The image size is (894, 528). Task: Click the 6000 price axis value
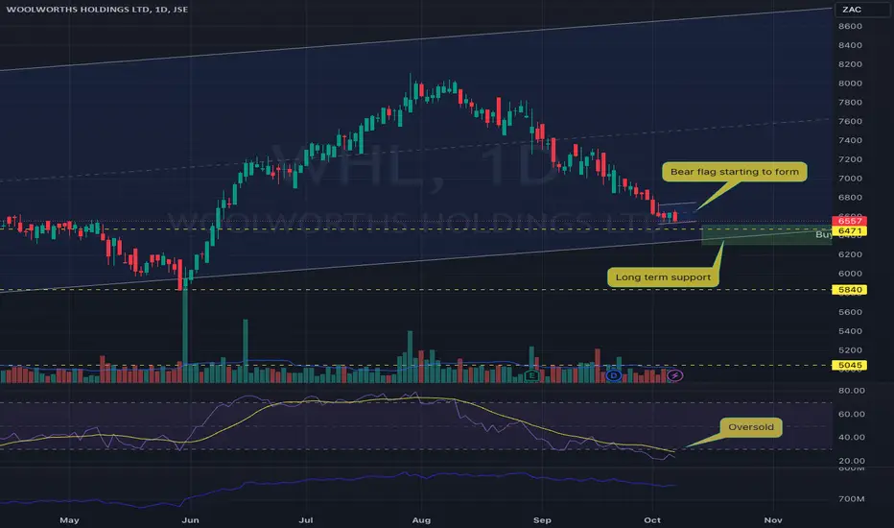pos(850,274)
